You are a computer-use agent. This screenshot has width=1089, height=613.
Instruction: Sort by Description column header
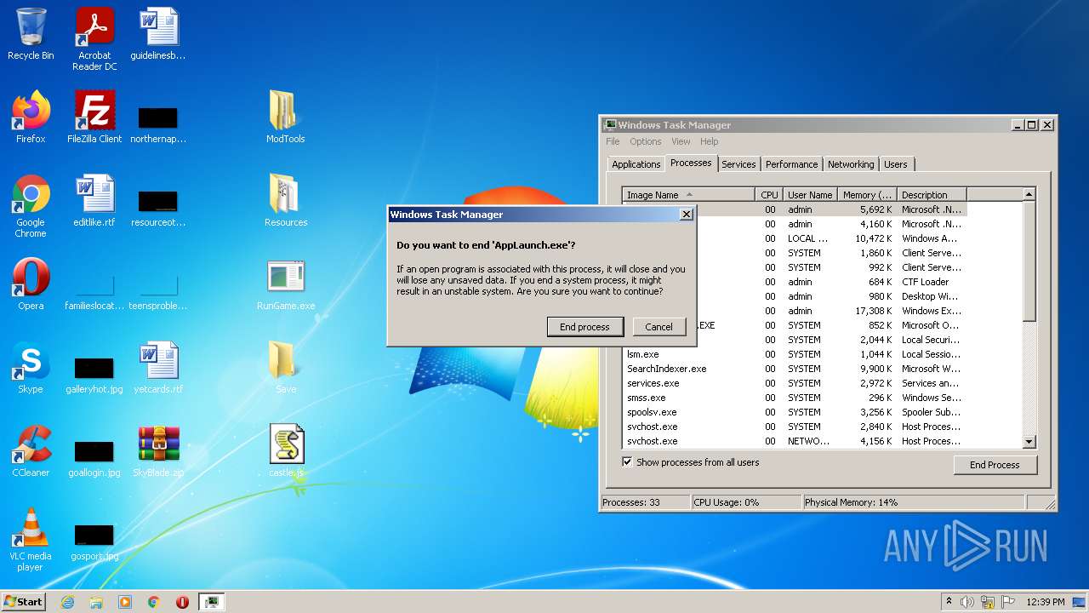pyautogui.click(x=932, y=195)
